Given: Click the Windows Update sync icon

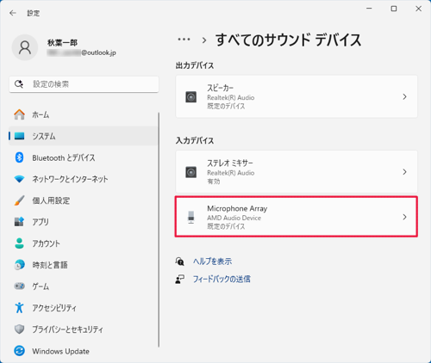Looking at the screenshot, I should [19, 351].
